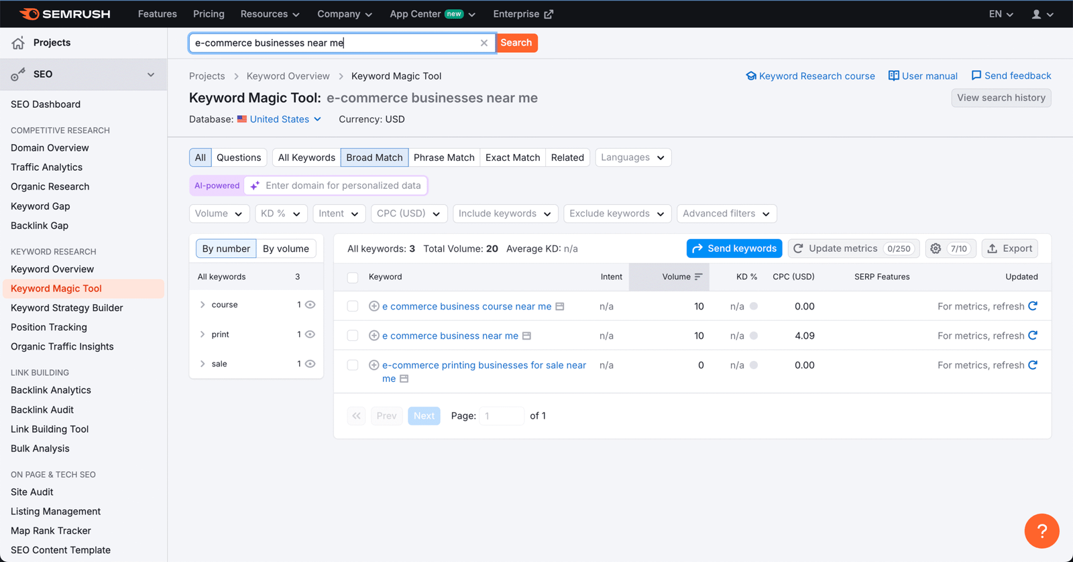Image resolution: width=1073 pixels, height=562 pixels.
Task: Select the Exact Match tab
Action: click(513, 157)
